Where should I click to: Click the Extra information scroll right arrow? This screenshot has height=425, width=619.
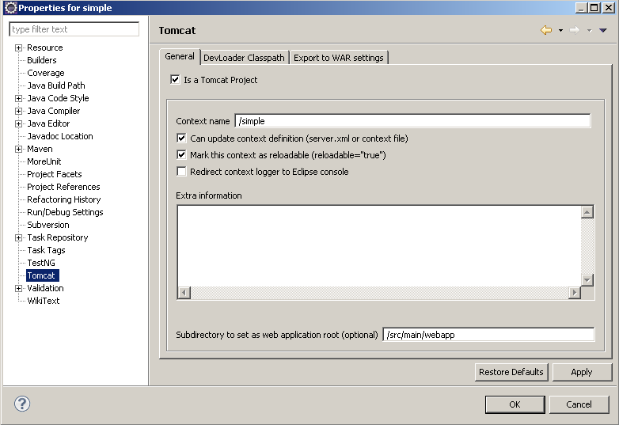tap(575, 293)
